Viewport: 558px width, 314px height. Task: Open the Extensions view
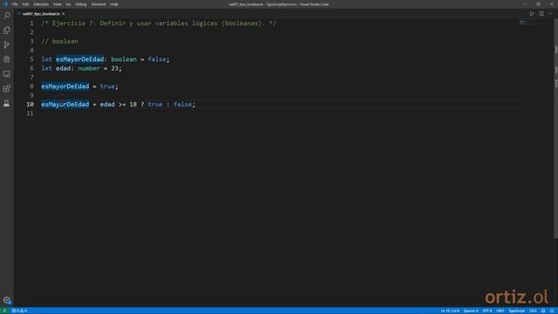(x=7, y=89)
